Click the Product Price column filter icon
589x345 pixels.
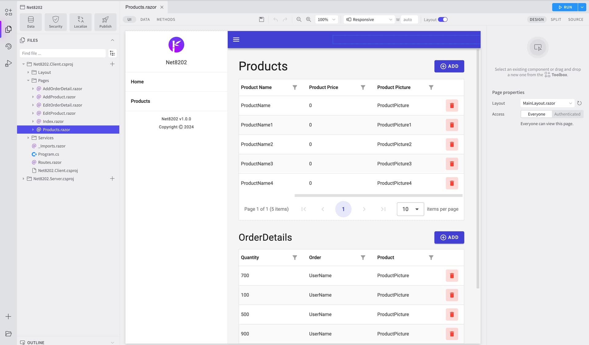[363, 87]
